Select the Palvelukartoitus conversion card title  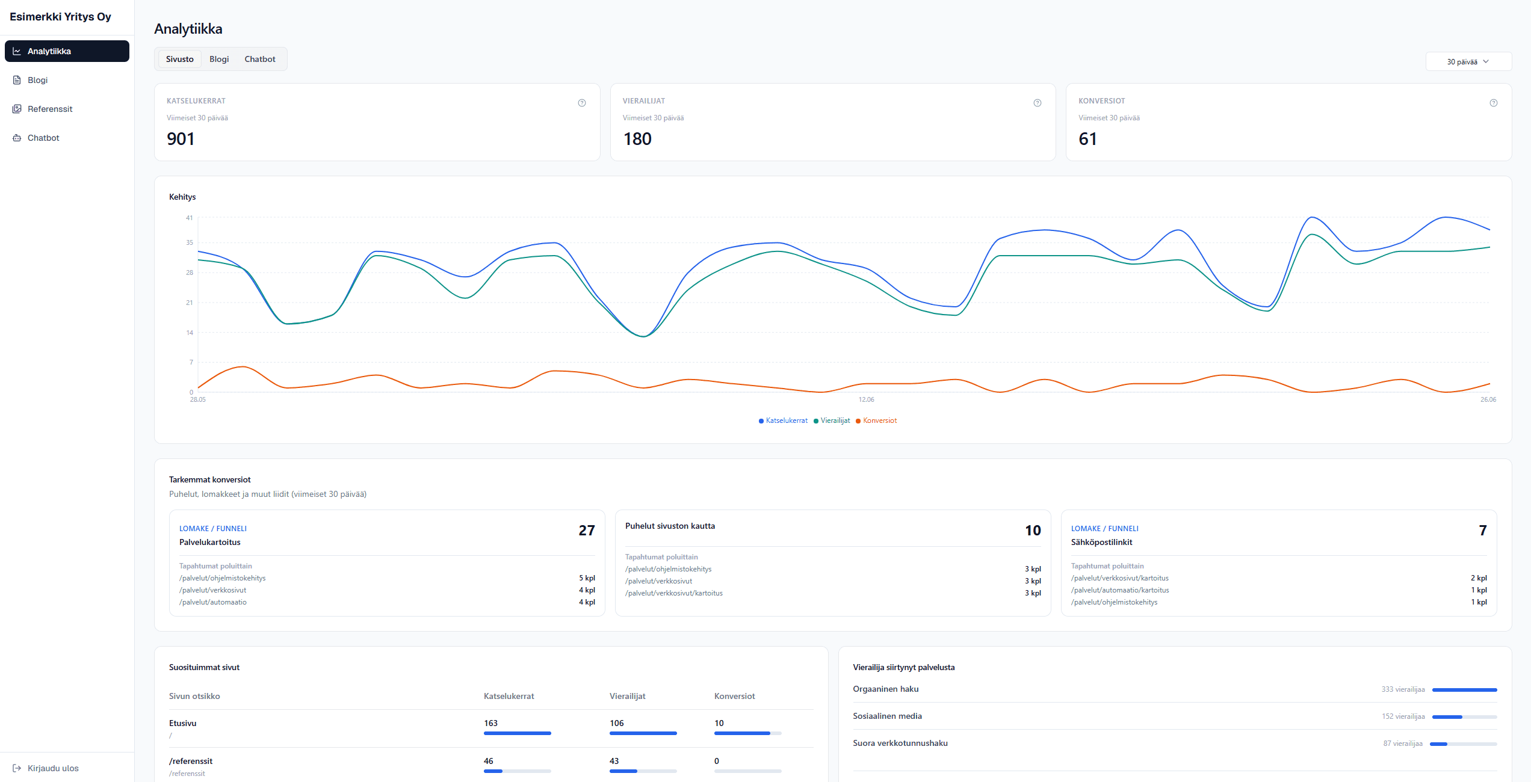[x=210, y=542]
